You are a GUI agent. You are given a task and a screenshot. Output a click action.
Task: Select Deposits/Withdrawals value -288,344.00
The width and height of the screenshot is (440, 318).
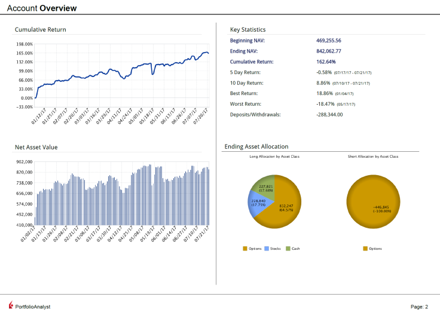(x=329, y=115)
